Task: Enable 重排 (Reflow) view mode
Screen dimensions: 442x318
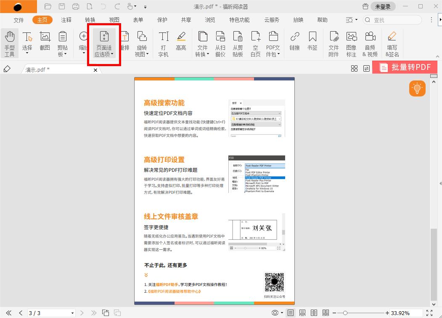Action: pyautogui.click(x=124, y=43)
